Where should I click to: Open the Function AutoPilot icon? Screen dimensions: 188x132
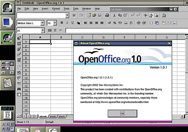pos(50,30)
